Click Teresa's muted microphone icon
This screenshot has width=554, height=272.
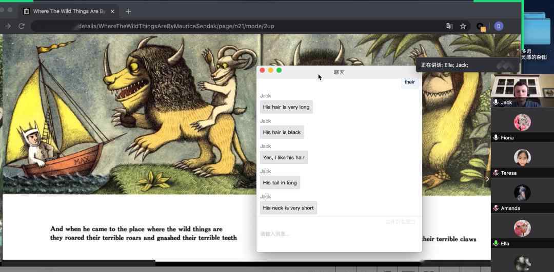tap(496, 173)
